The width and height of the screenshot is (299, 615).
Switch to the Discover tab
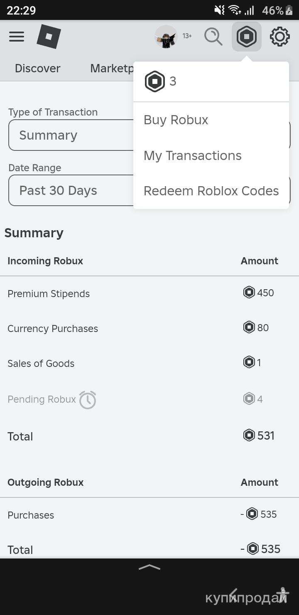[x=37, y=69]
